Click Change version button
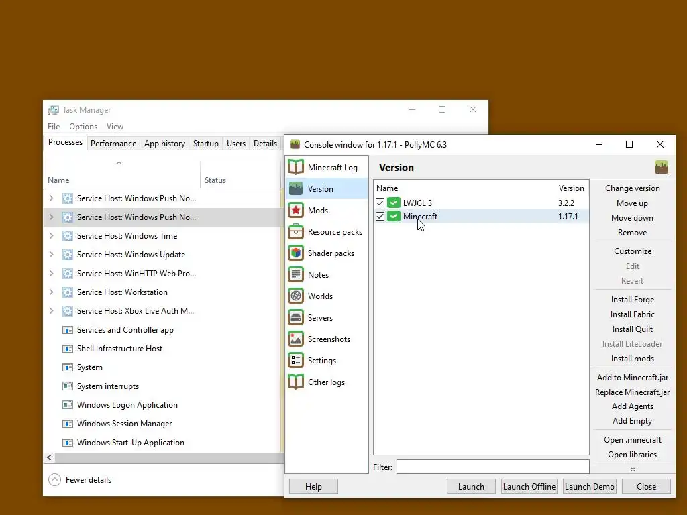 (632, 188)
